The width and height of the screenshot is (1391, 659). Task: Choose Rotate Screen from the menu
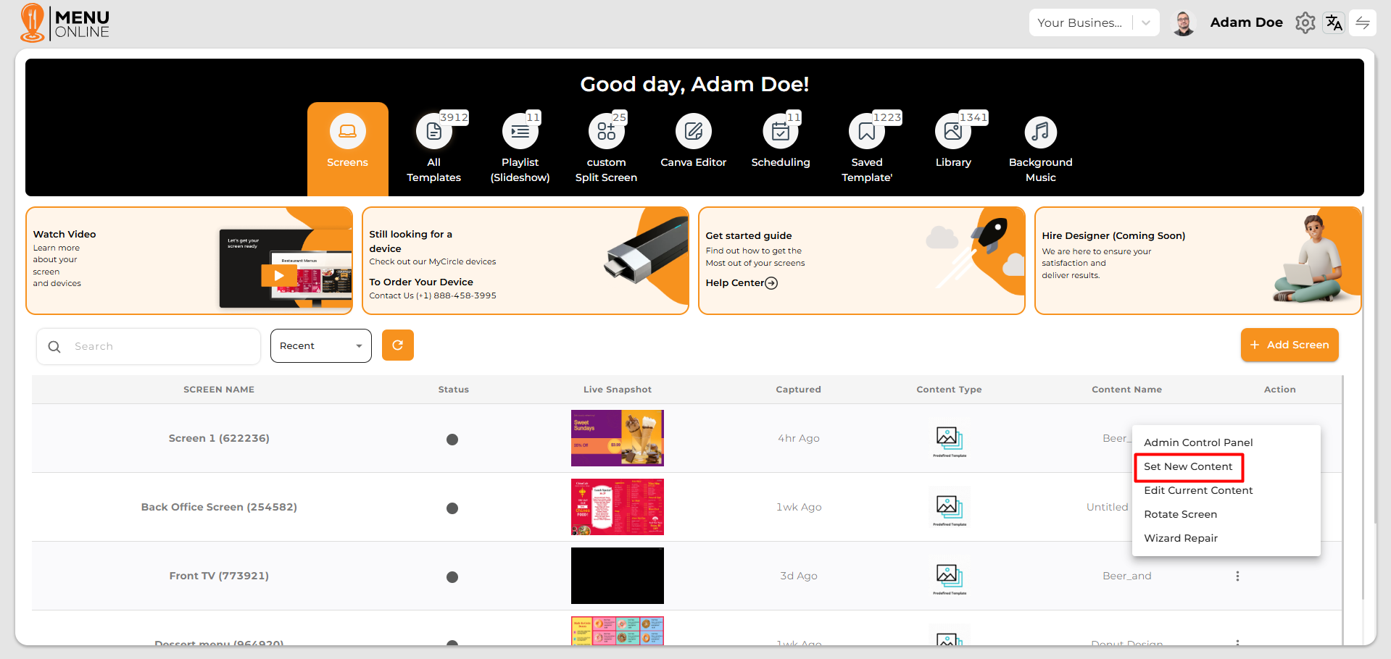point(1180,515)
